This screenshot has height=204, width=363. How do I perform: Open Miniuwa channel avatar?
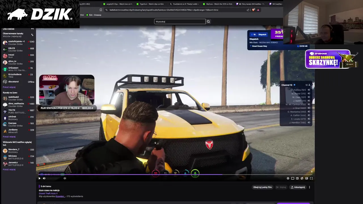(5, 157)
